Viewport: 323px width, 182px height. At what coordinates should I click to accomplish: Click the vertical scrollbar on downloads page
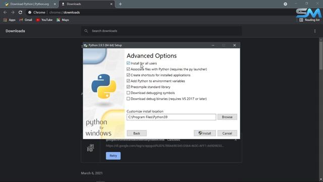tap(321, 56)
